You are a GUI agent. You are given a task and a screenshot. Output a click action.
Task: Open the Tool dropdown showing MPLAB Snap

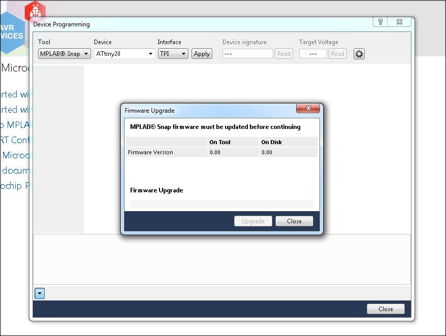[x=65, y=54]
